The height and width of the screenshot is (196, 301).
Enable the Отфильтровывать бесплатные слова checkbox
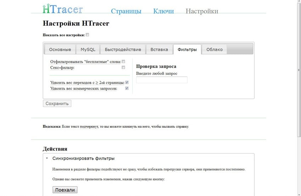click(124, 62)
